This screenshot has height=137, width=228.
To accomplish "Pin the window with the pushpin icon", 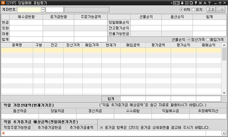I will [196, 3].
